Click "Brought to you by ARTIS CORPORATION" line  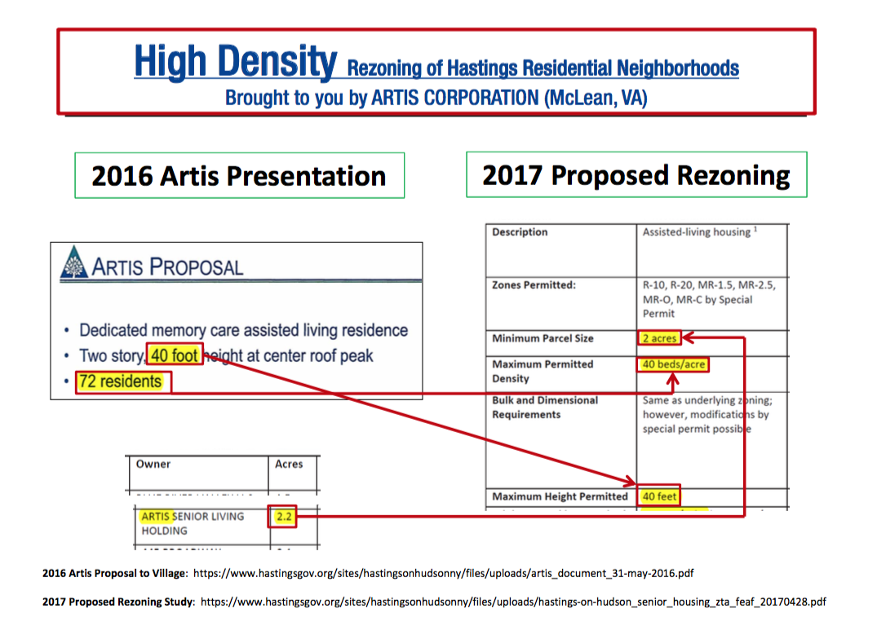pos(436,98)
